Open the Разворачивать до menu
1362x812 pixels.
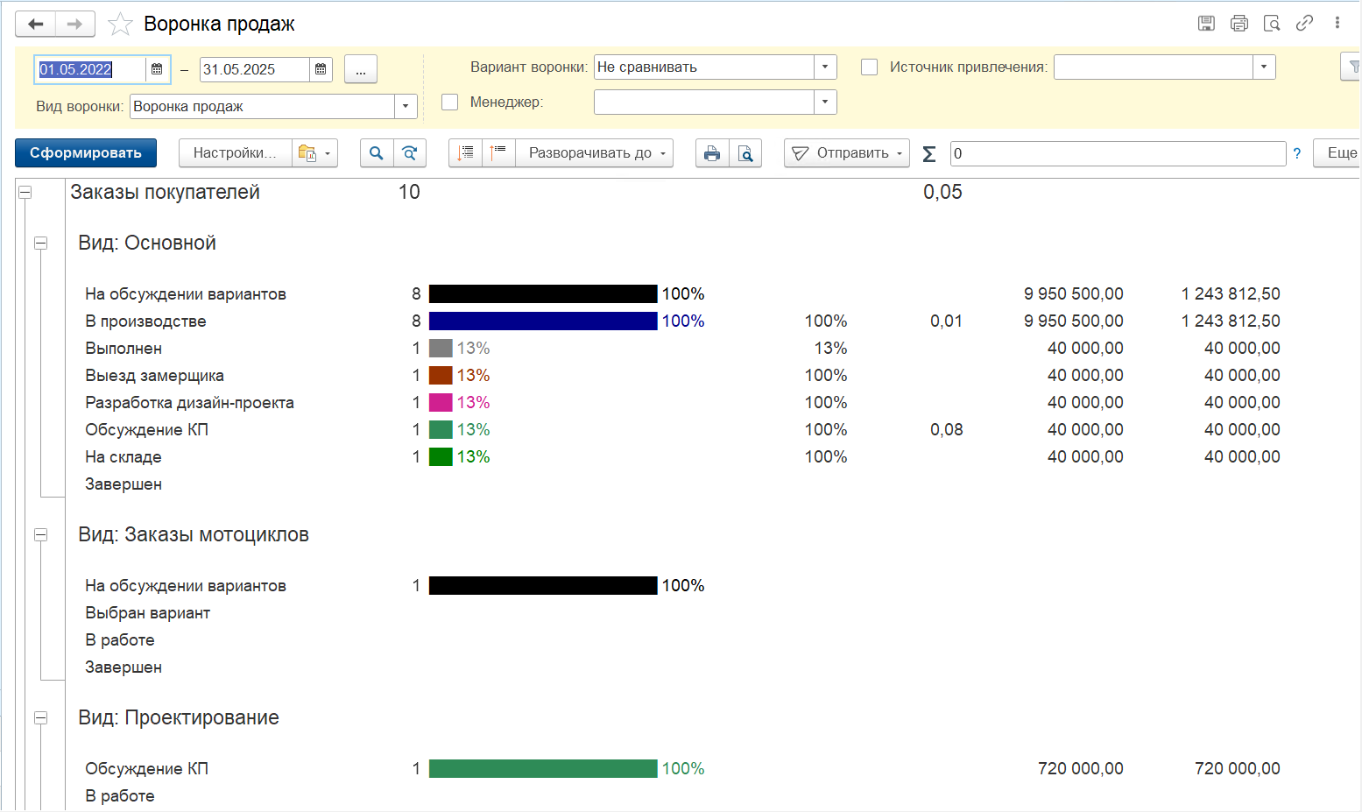pos(595,153)
